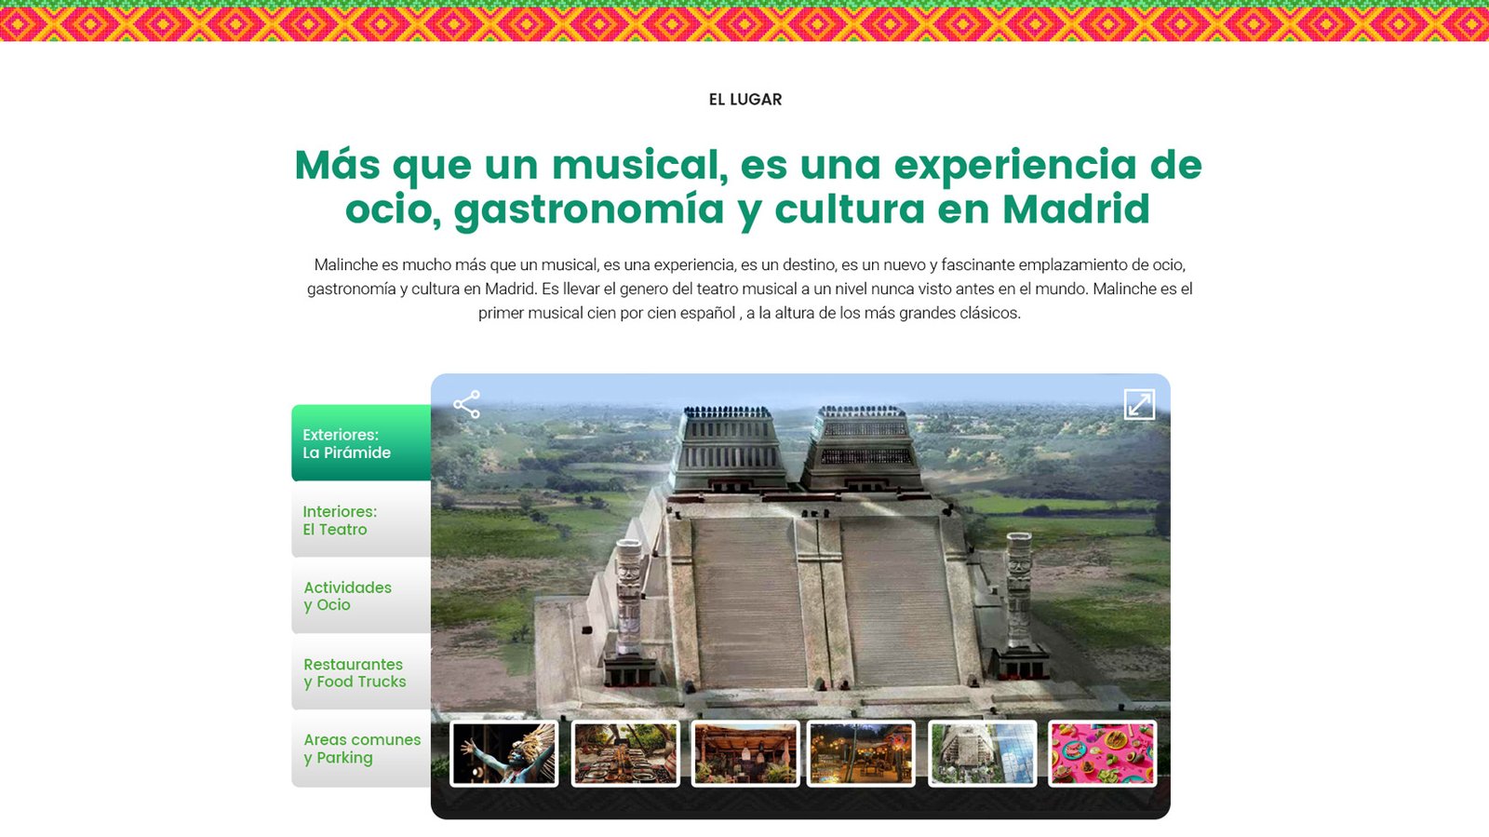Click the green headline about Madrid experience
Screen dimensions: 1489x837
[x=747, y=187]
